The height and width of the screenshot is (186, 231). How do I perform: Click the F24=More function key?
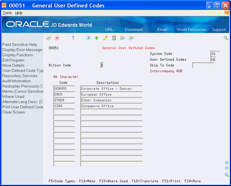(x=192, y=181)
